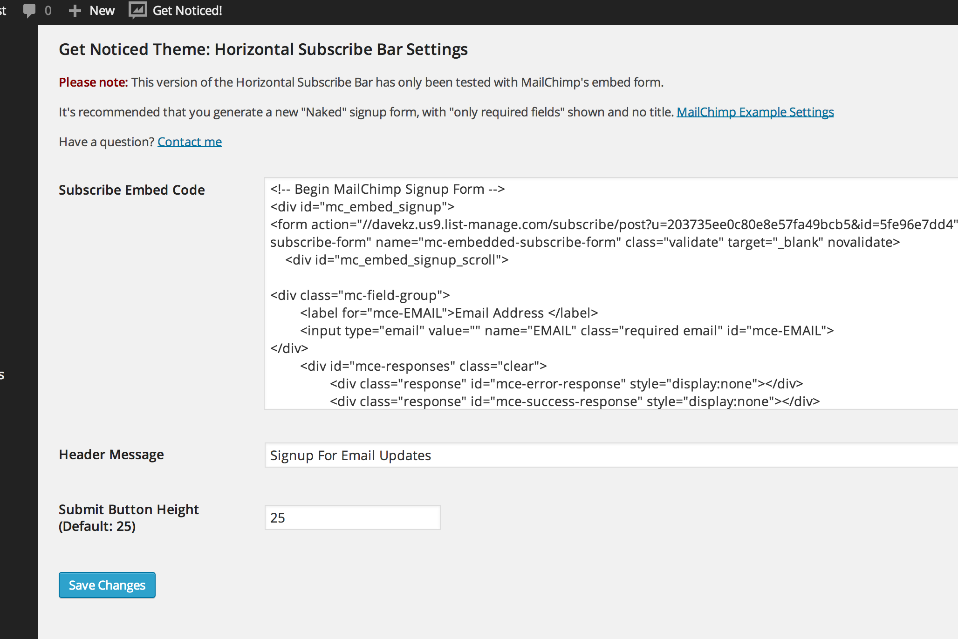Click the Get Noticed chart icon

pyautogui.click(x=137, y=10)
